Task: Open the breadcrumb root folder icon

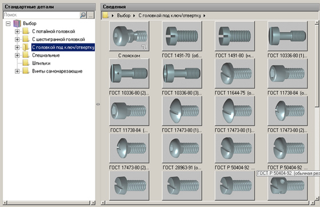Action: (106, 15)
